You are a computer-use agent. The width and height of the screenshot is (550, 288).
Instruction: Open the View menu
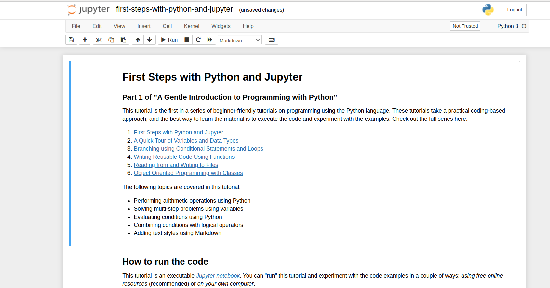point(119,26)
